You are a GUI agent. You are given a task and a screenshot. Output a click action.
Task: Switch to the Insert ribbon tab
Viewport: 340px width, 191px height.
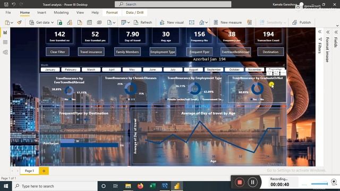(41, 13)
